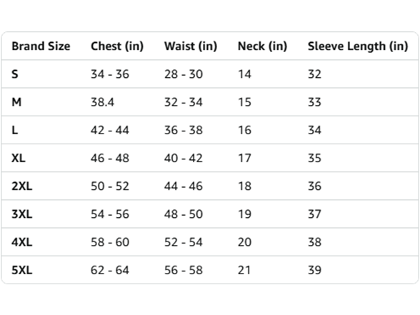The height and width of the screenshot is (315, 420).
Task: Click the Sleeve Length (in) header
Action: pos(358,46)
